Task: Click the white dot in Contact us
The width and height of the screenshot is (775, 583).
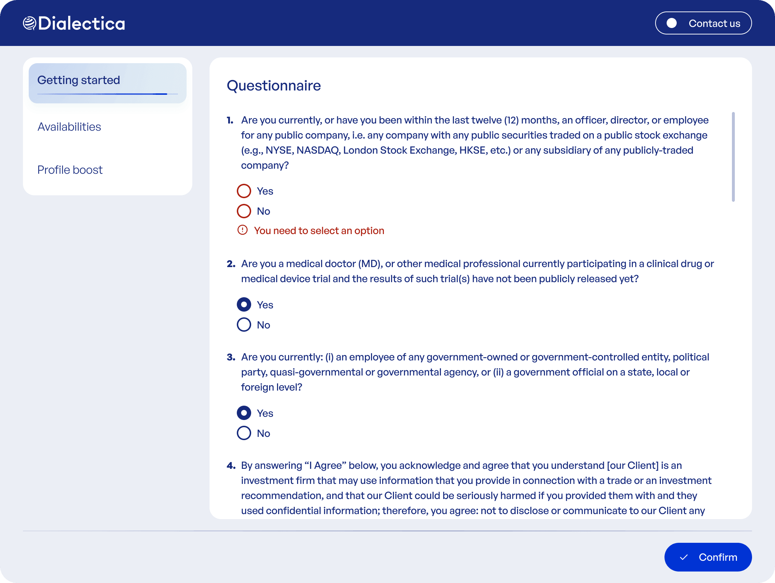Action: [672, 23]
